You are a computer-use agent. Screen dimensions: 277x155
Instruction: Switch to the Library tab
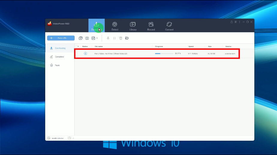133,26
